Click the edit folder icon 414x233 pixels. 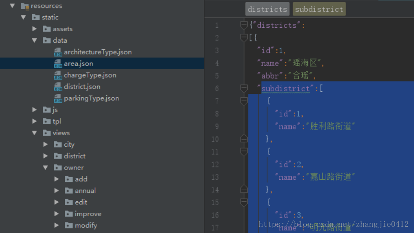[69, 202]
